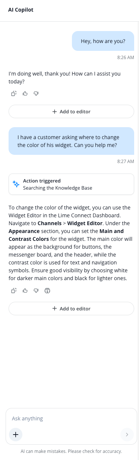Open the plus attachment button in composer
The image size is (139, 460).
pos(16,434)
